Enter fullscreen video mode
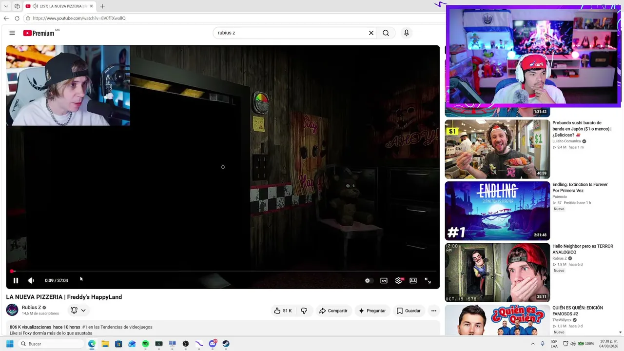The height and width of the screenshot is (351, 624). (x=428, y=280)
